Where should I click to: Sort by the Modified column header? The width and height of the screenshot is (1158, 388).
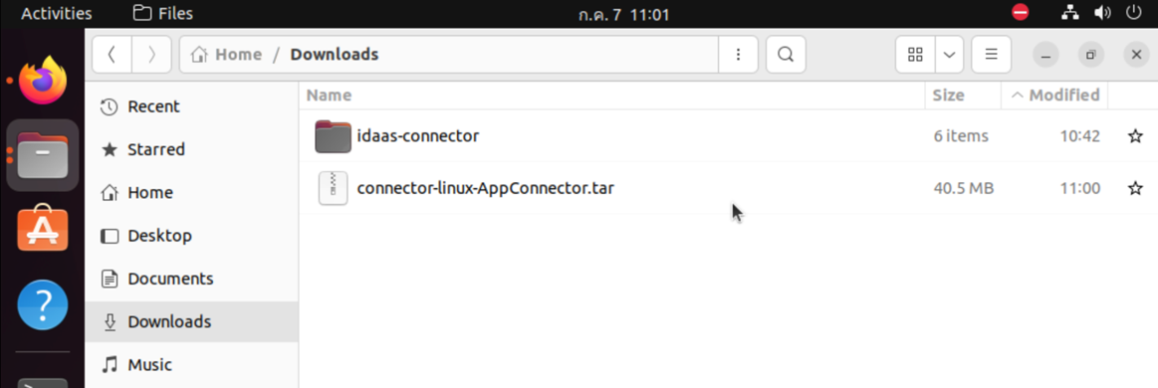(x=1054, y=96)
